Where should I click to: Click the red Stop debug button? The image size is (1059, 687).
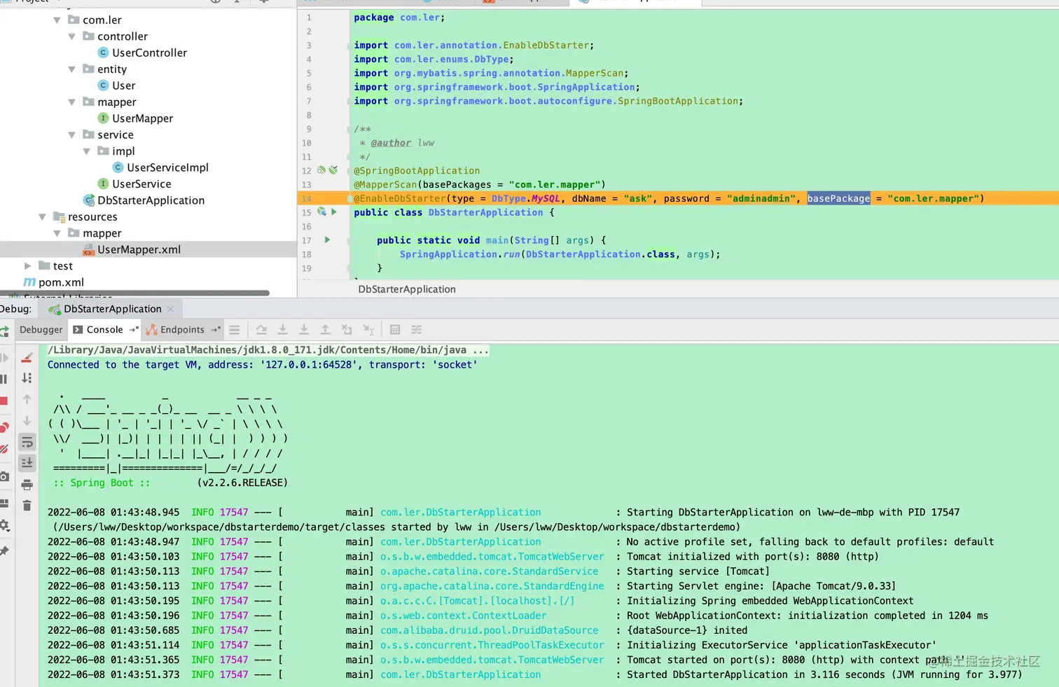[x=4, y=401]
